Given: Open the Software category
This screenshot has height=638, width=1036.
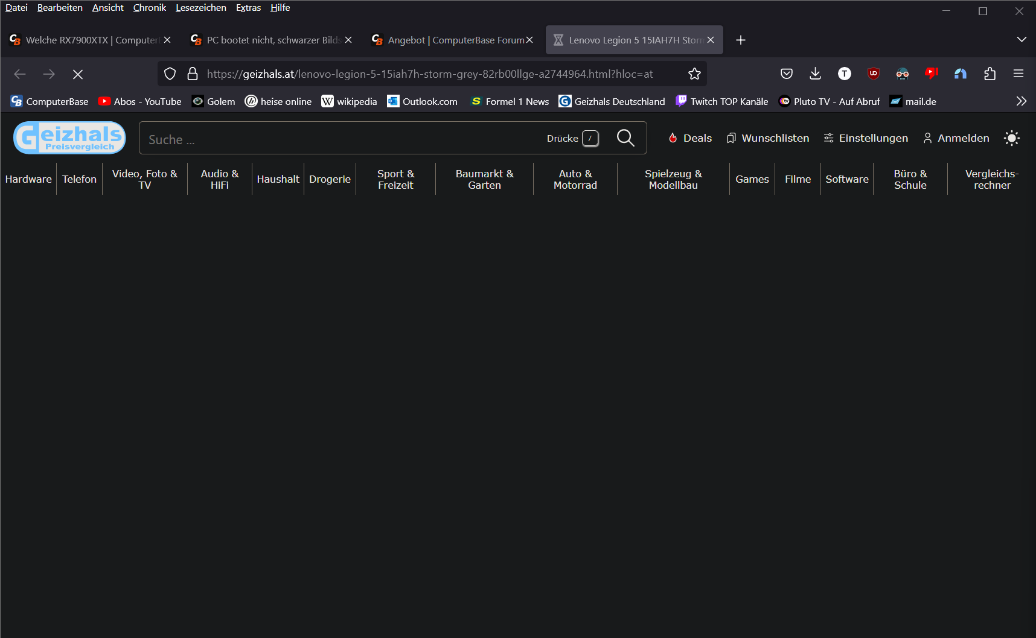Looking at the screenshot, I should point(847,179).
